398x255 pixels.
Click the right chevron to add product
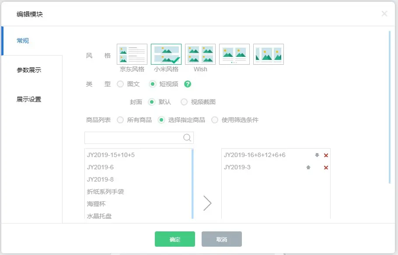208,203
